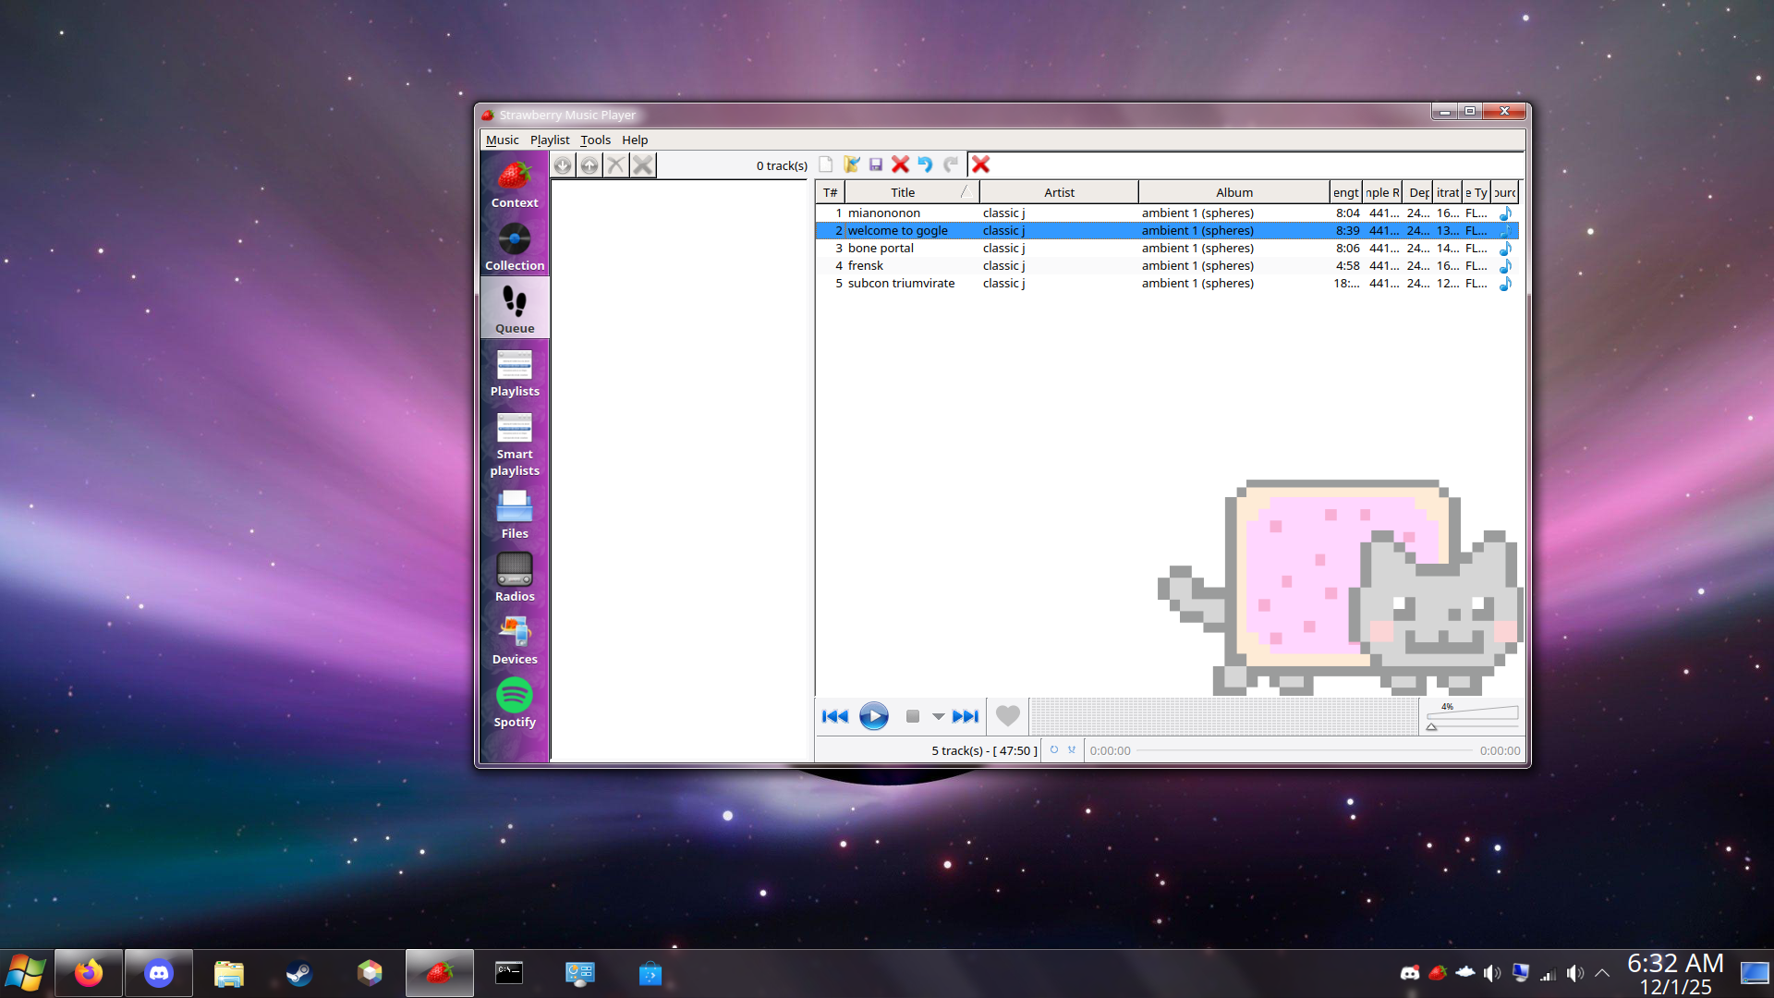Save the current playlist

(x=876, y=164)
